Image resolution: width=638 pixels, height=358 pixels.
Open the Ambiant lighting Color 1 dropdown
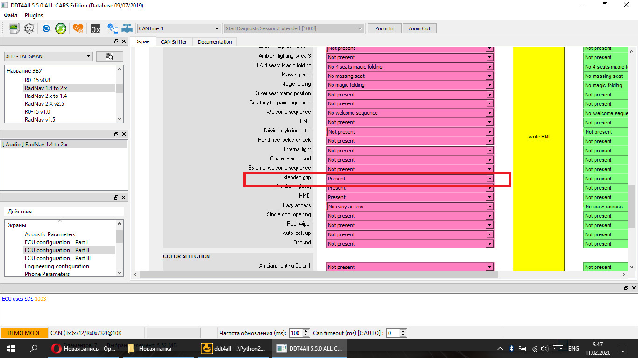[x=410, y=267]
